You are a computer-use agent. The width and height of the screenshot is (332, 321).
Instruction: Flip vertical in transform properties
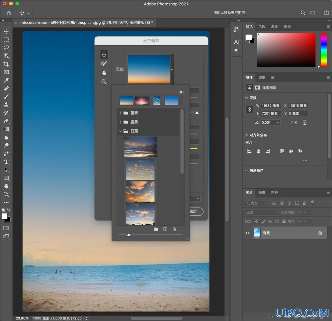(304, 122)
